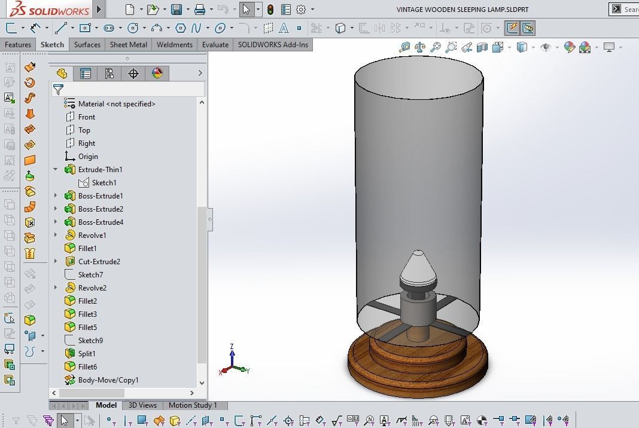The height and width of the screenshot is (428, 639).
Task: Click the Save icon
Action: 177,10
